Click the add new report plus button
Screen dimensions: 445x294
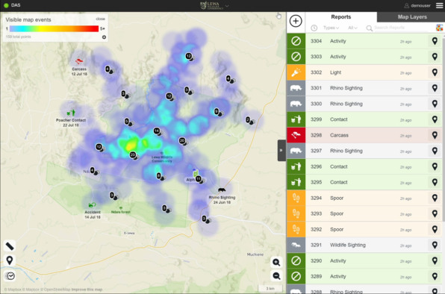(x=296, y=21)
